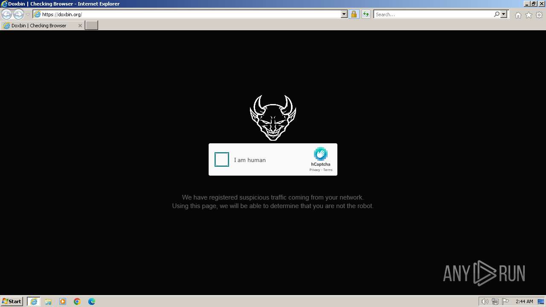Screen dimensions: 546x307
Task: Minimize the Internet Explorer window
Action: (x=527, y=4)
